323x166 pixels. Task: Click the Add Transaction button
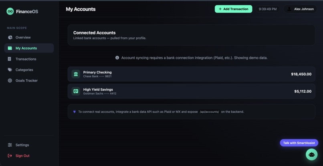233,9
